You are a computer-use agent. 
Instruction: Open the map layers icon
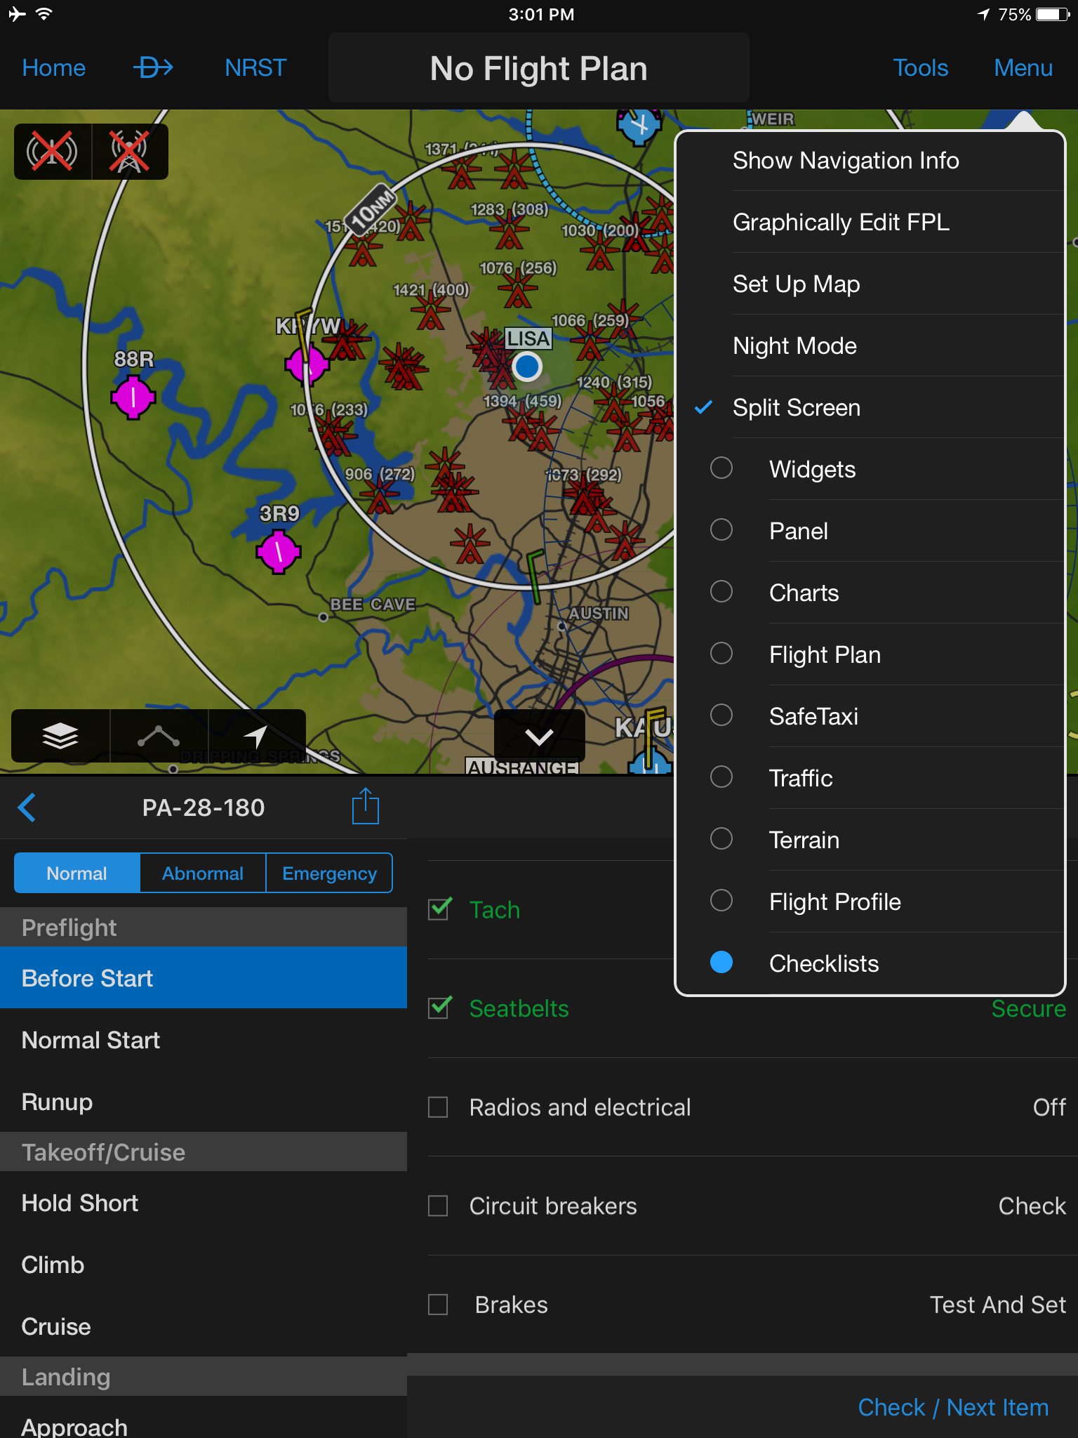[x=60, y=736]
